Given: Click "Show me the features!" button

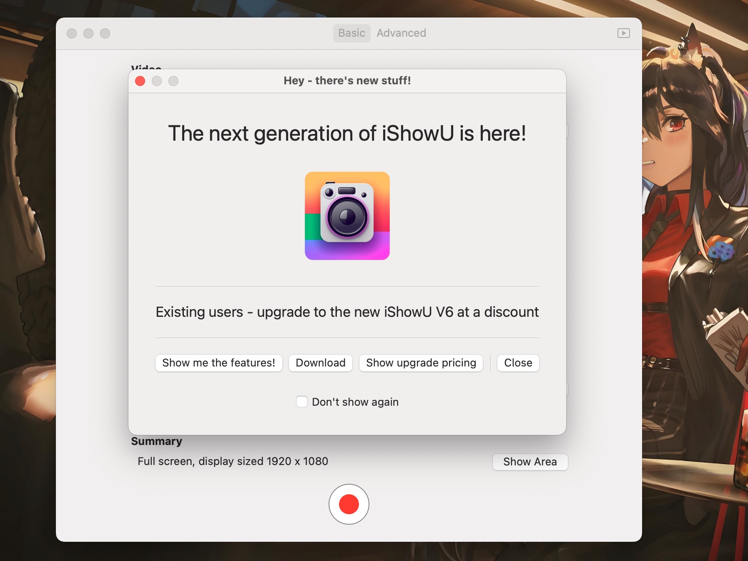Looking at the screenshot, I should pyautogui.click(x=219, y=363).
